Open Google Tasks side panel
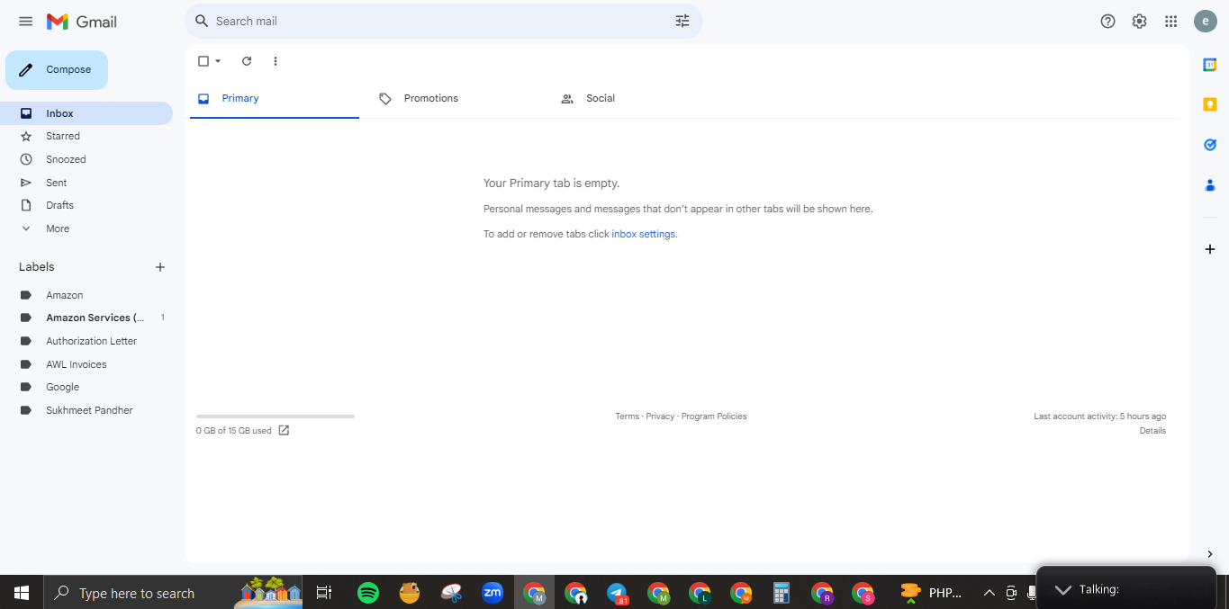The image size is (1229, 609). (x=1210, y=145)
